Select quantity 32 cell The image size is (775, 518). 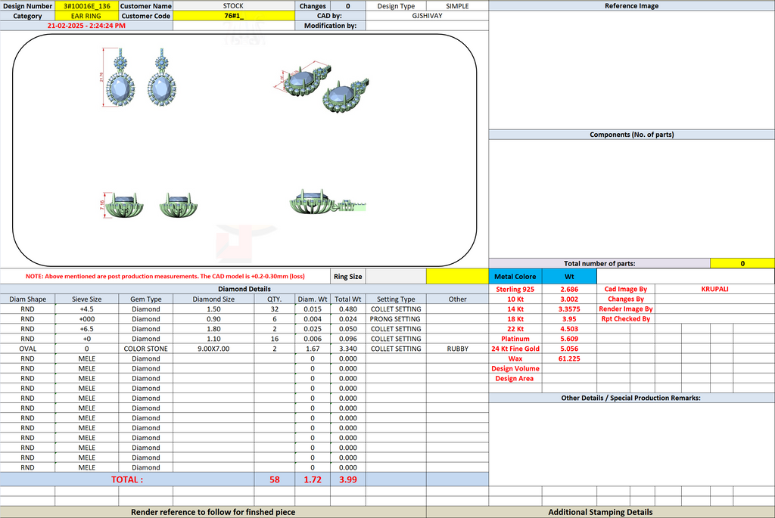[274, 309]
